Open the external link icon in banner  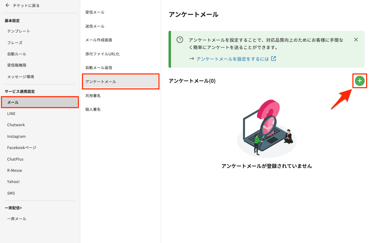pyautogui.click(x=274, y=59)
